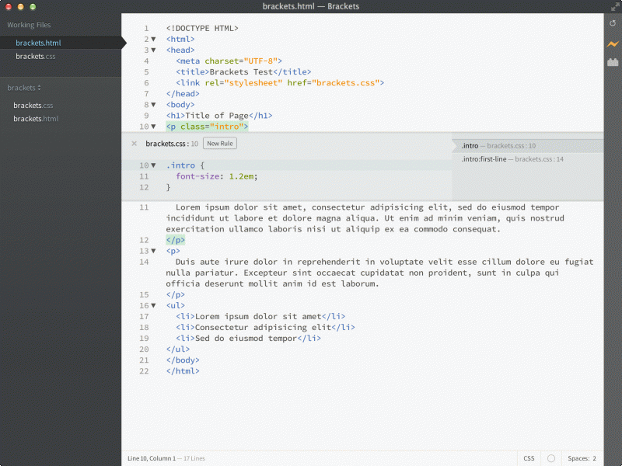Click the refresh icon in right toolbar
The image size is (622, 466).
(613, 23)
